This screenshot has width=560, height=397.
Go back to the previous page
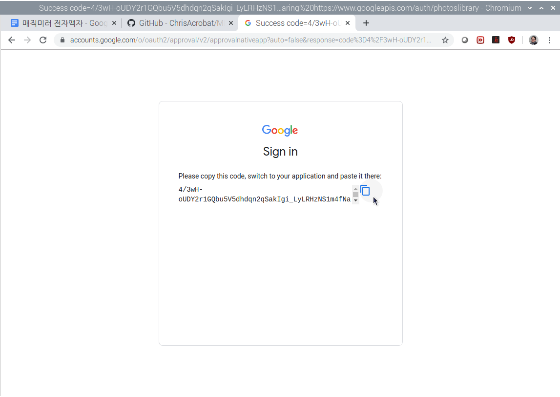[x=12, y=40]
